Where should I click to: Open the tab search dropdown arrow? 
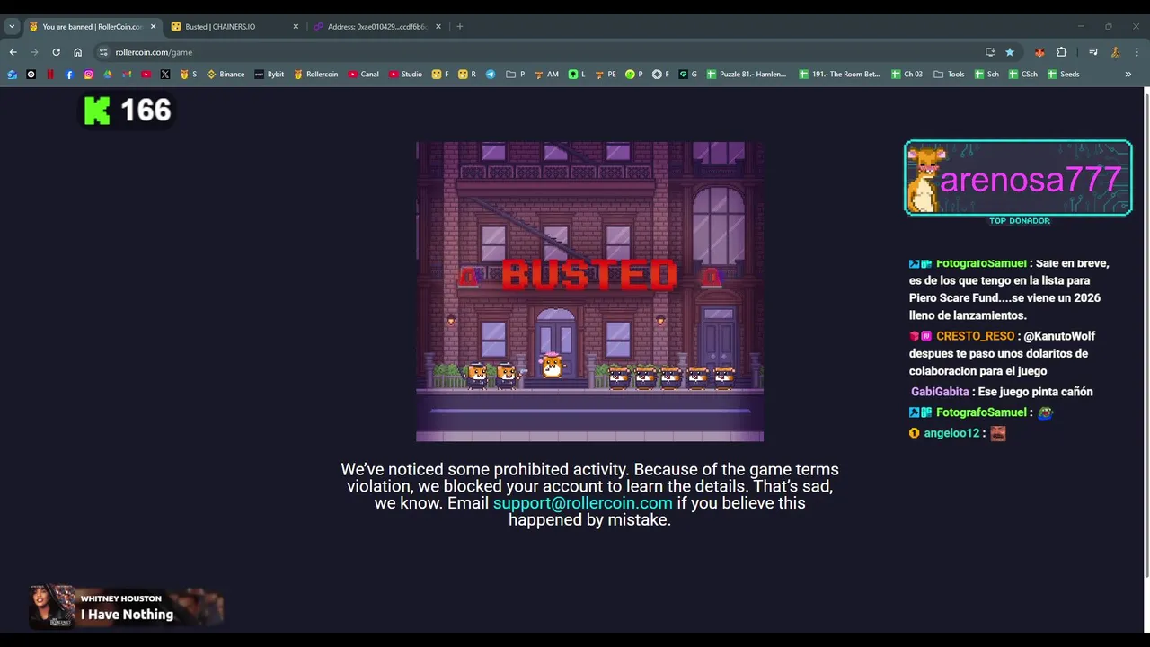(x=12, y=27)
